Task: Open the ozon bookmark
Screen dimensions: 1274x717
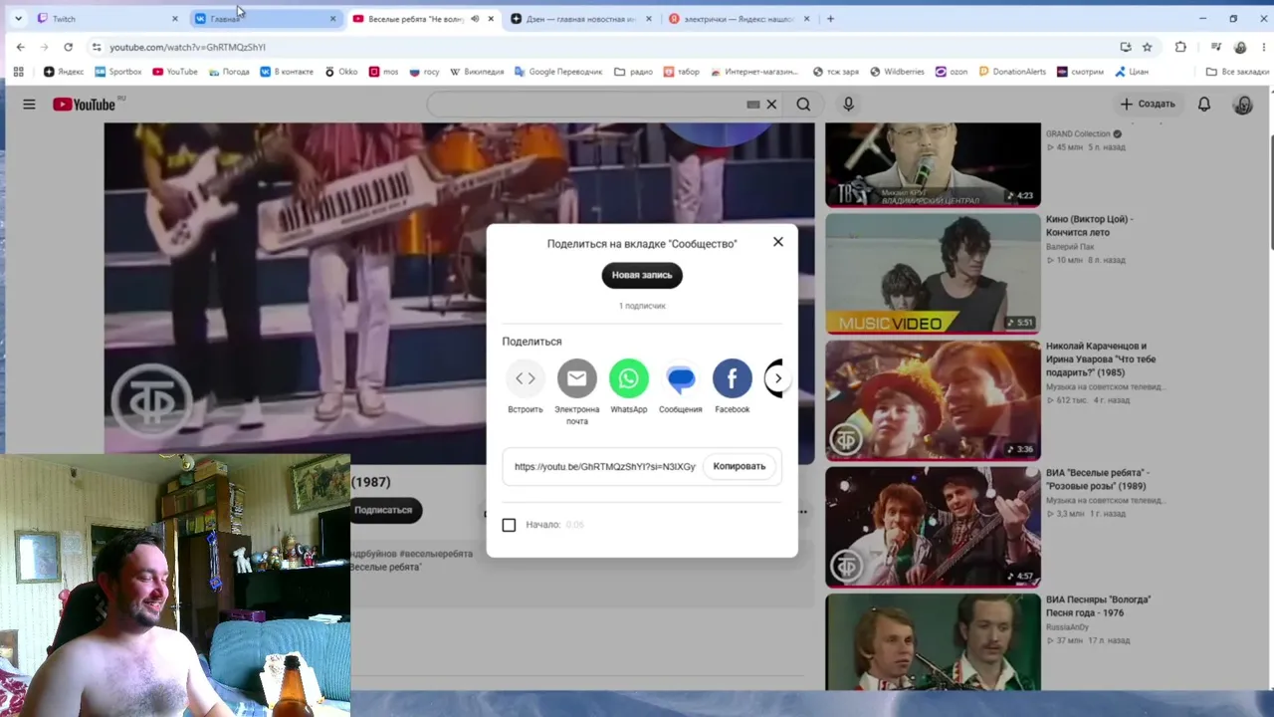Action: [952, 72]
